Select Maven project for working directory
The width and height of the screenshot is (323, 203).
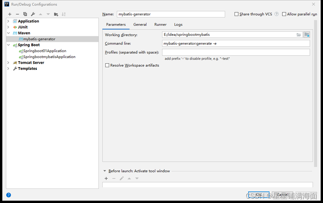(307, 35)
